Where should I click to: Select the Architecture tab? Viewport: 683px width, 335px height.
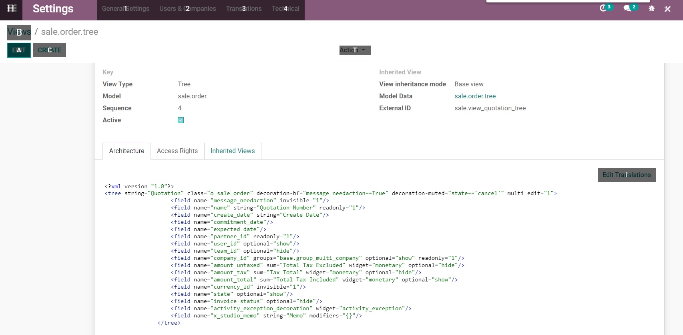click(x=127, y=151)
